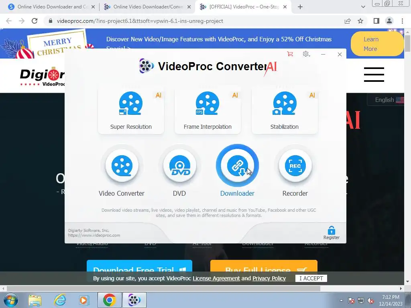
Task: Switch to the second Online Video Downloader/Converter tab
Action: point(147,7)
